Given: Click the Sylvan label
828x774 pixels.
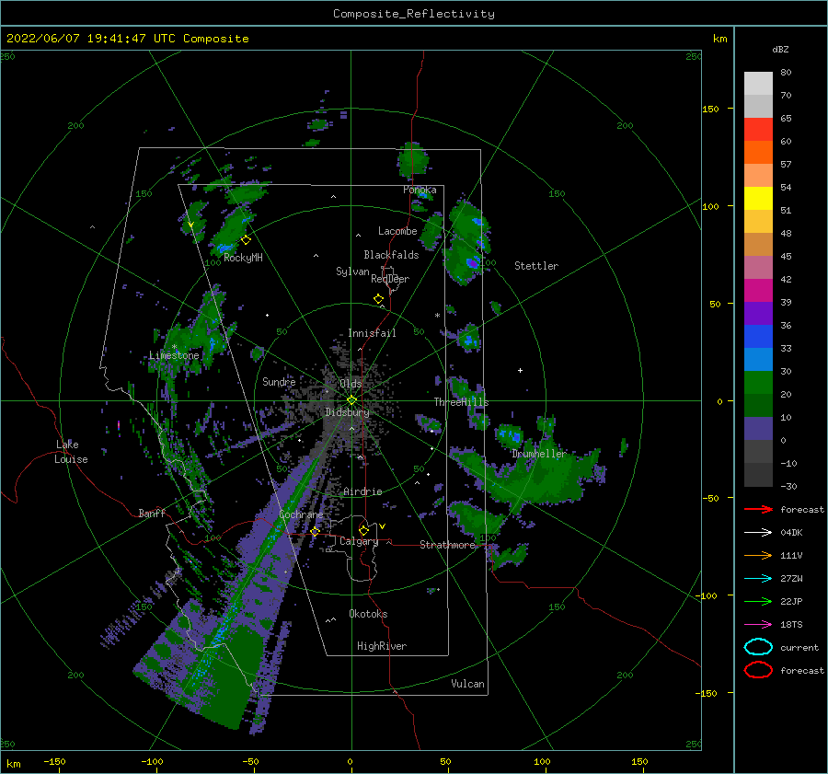Looking at the screenshot, I should (x=352, y=271).
